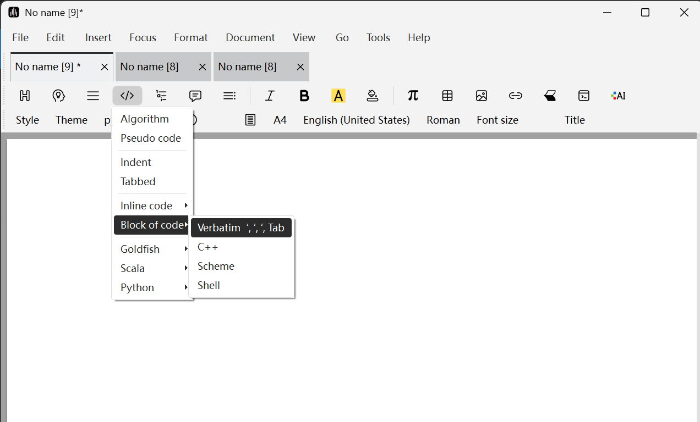Insert an image using the picture icon

click(482, 96)
